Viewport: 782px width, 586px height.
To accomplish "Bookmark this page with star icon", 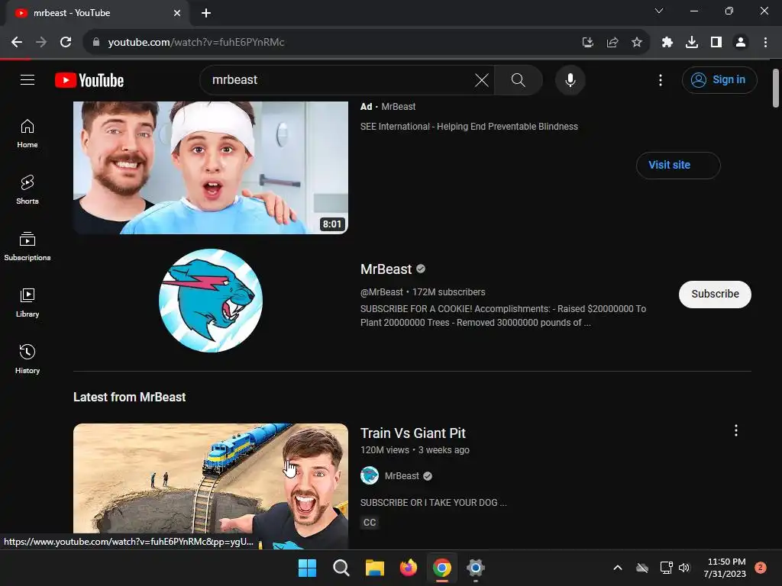I will point(636,43).
